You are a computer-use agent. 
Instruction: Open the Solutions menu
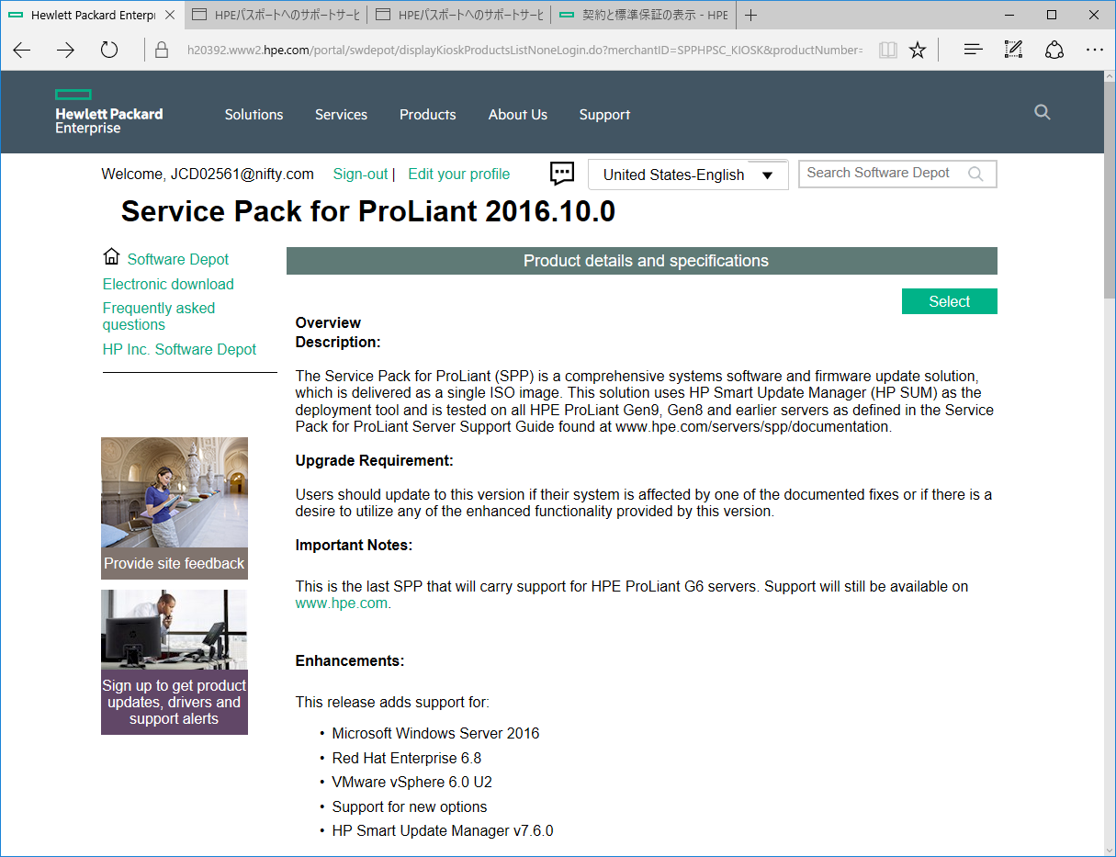click(254, 115)
